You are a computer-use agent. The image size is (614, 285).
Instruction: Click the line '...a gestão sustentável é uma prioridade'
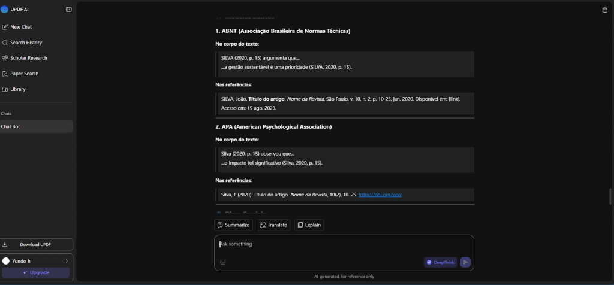pos(264,67)
